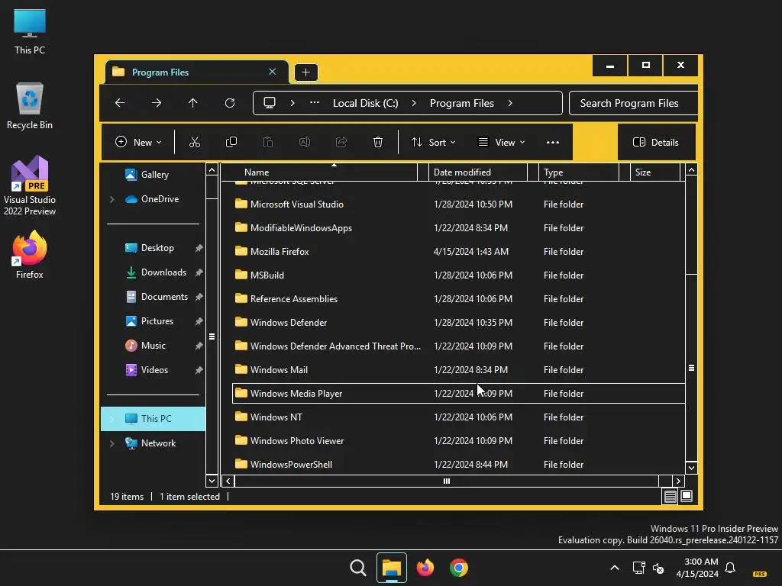Sort by Date modified column header

coord(478,172)
